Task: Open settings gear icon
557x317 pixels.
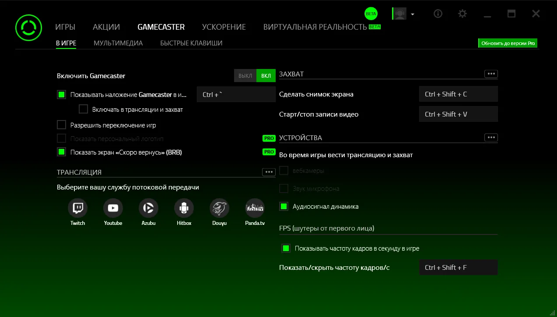Action: (462, 14)
